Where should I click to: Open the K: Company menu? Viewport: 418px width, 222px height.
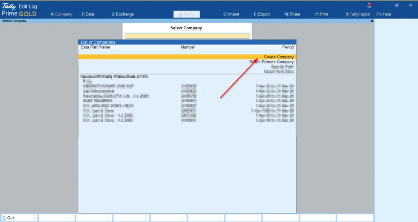(61, 14)
